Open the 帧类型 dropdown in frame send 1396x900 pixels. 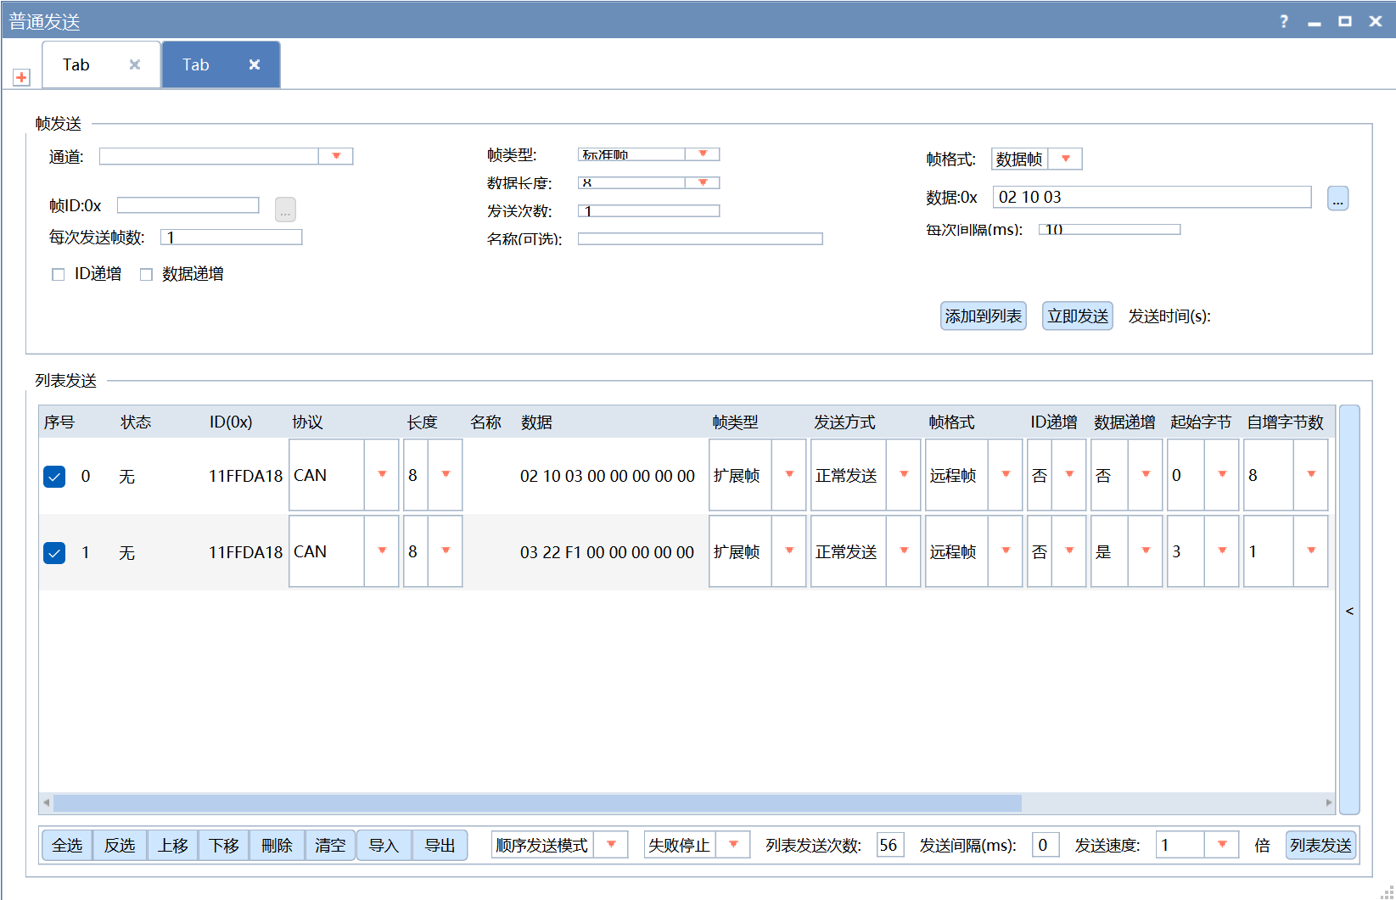click(x=703, y=154)
